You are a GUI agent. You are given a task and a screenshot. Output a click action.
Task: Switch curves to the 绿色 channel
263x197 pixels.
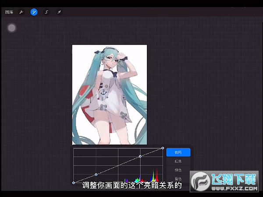tap(178, 170)
